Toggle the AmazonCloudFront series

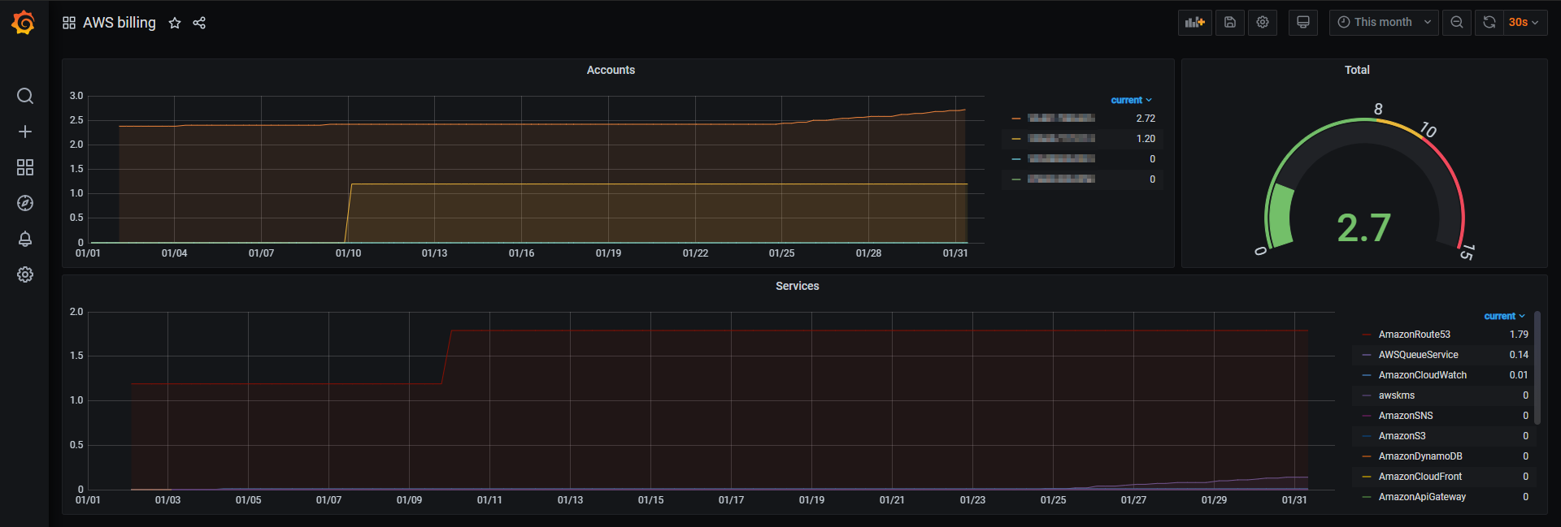coord(1420,477)
